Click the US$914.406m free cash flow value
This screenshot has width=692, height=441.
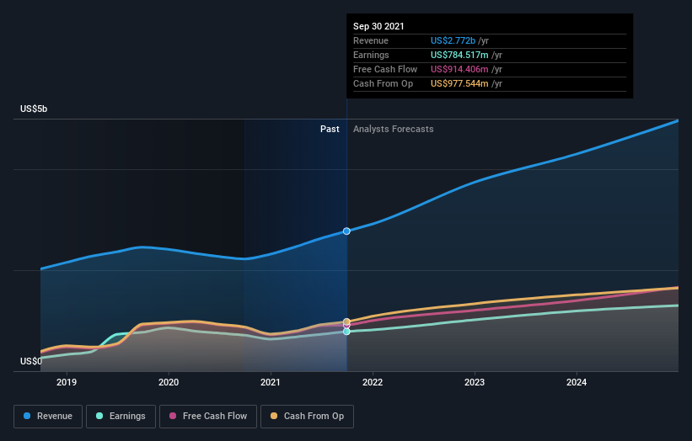[x=459, y=69]
